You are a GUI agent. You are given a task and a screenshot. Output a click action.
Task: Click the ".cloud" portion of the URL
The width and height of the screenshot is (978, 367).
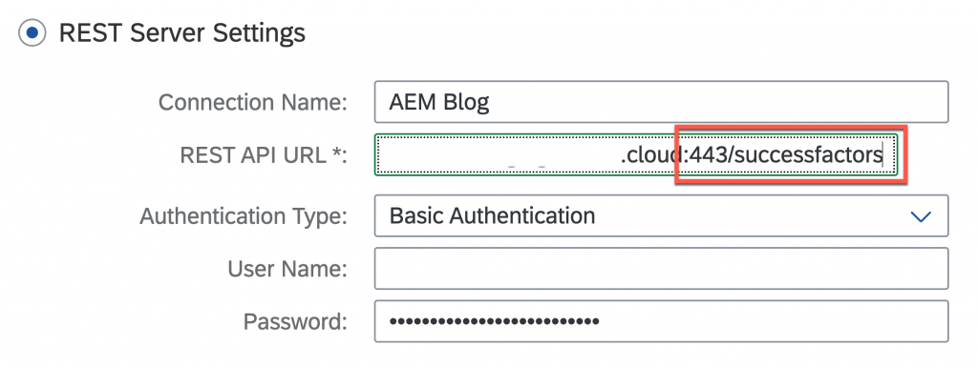(x=651, y=155)
